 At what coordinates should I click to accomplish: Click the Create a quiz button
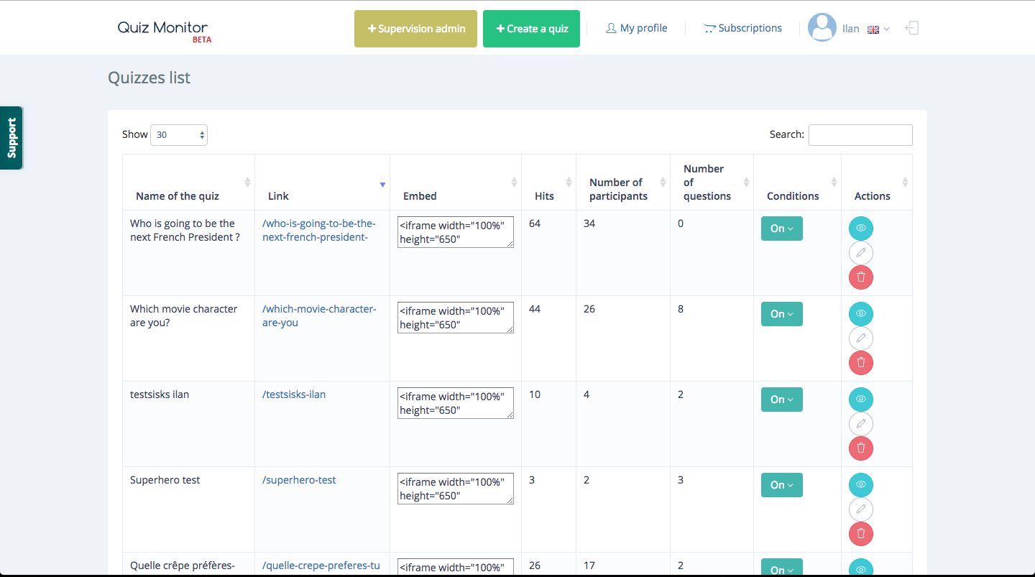pos(531,29)
